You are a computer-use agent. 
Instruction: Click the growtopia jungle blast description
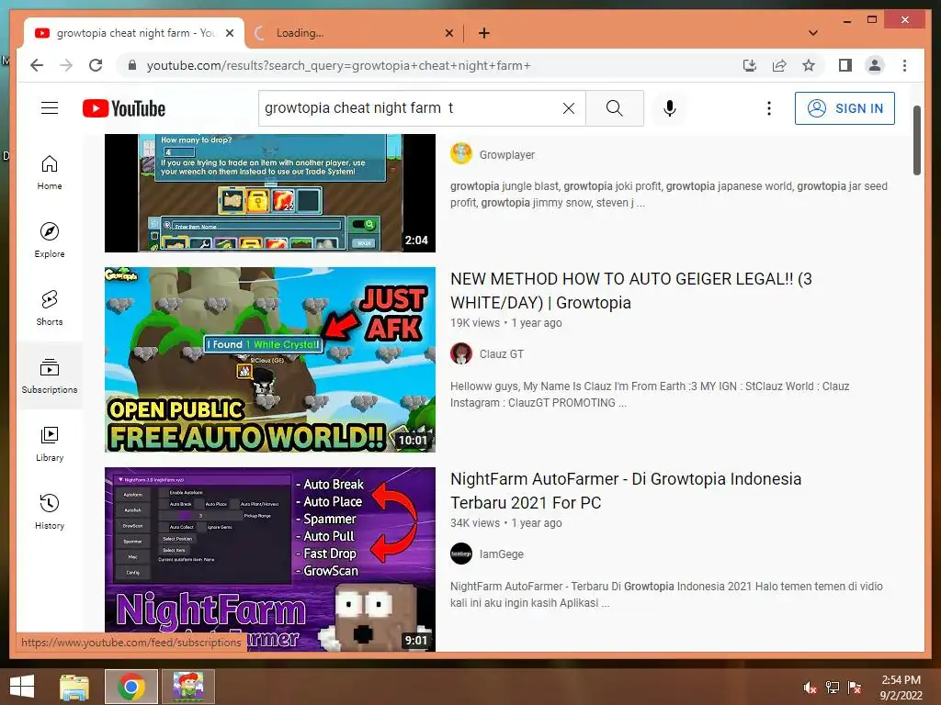click(x=669, y=195)
